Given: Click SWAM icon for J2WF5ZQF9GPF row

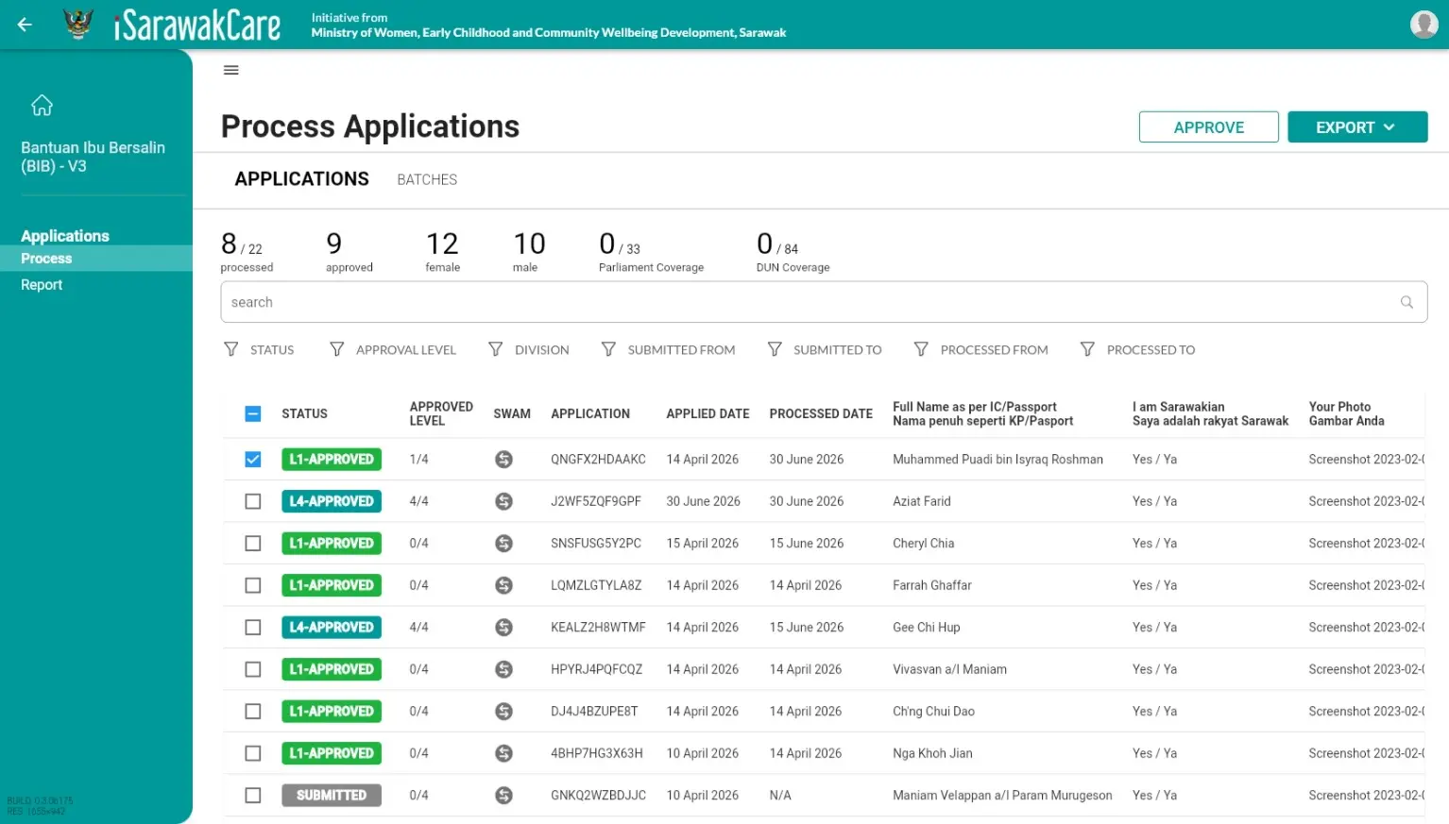Looking at the screenshot, I should 504,501.
